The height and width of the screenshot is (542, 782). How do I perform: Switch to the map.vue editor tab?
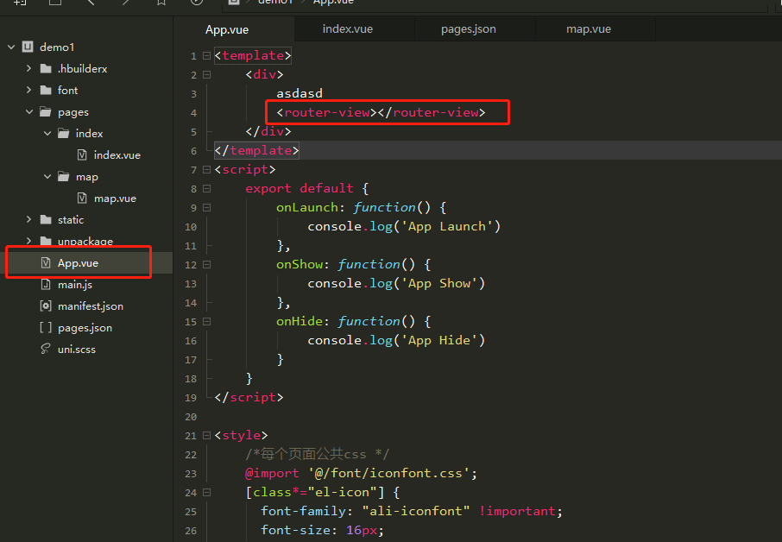(588, 28)
